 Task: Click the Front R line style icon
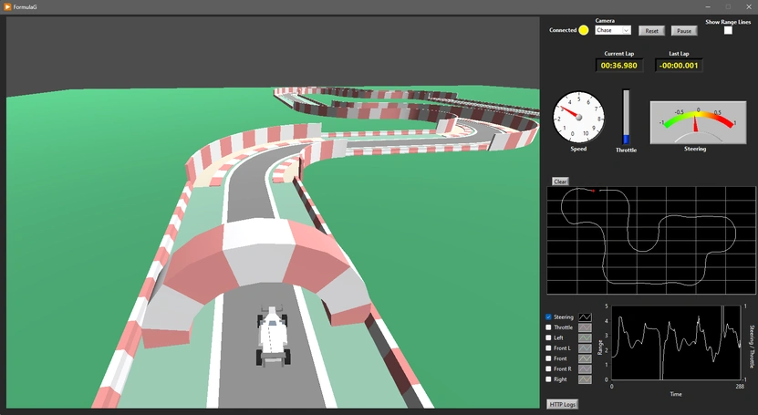[x=585, y=369]
